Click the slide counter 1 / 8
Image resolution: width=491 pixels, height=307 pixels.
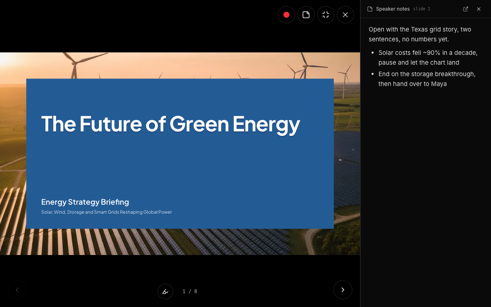(x=190, y=291)
